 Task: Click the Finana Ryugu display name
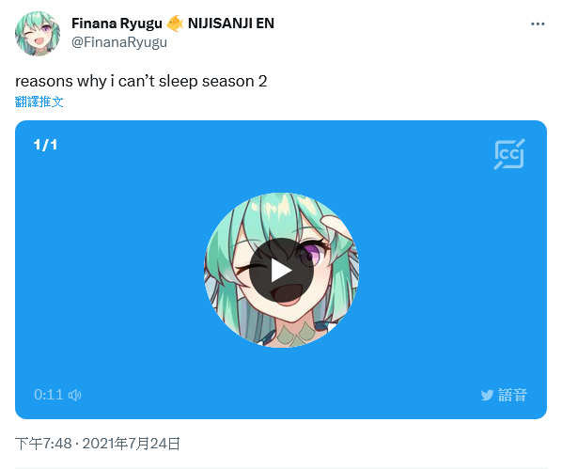point(117,23)
